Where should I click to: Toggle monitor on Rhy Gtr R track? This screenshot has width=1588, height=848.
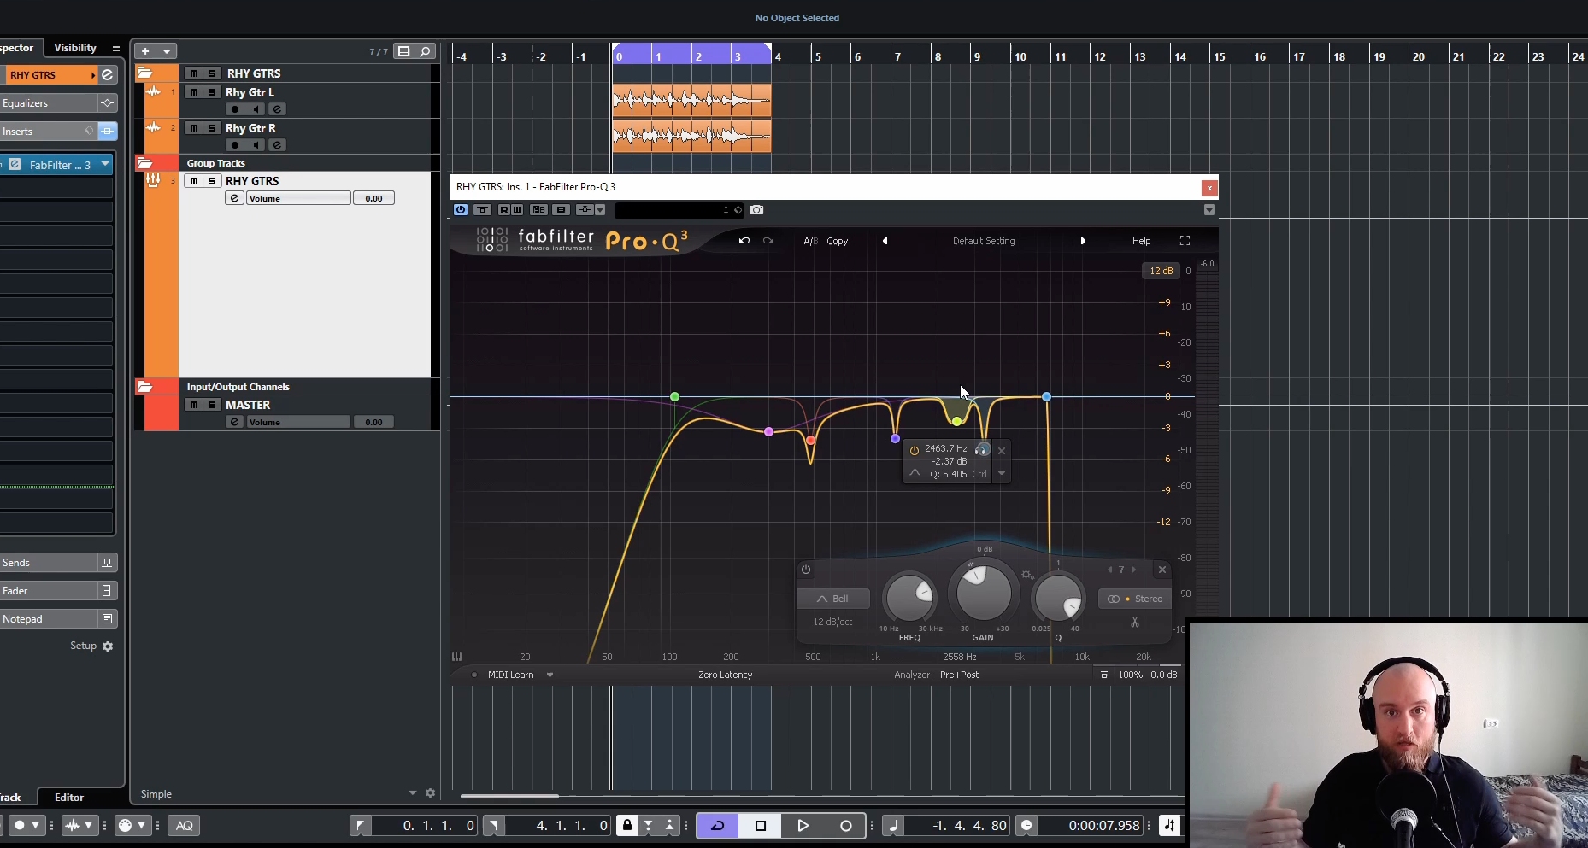(256, 145)
